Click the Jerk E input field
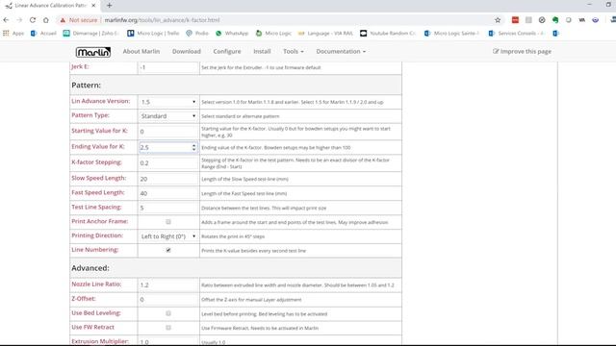616x346 pixels. click(168, 67)
